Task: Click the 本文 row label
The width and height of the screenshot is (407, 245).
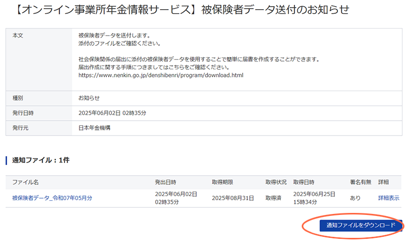Action: pyautogui.click(x=18, y=35)
